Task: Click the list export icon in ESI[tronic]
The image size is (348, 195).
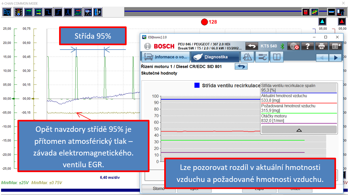Action: click(335, 46)
